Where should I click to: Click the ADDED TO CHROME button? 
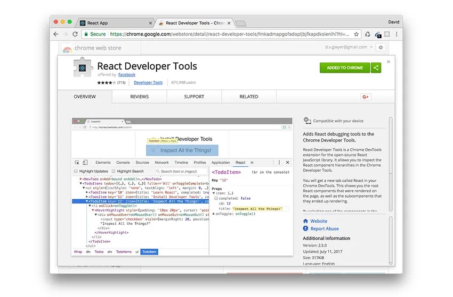click(345, 67)
